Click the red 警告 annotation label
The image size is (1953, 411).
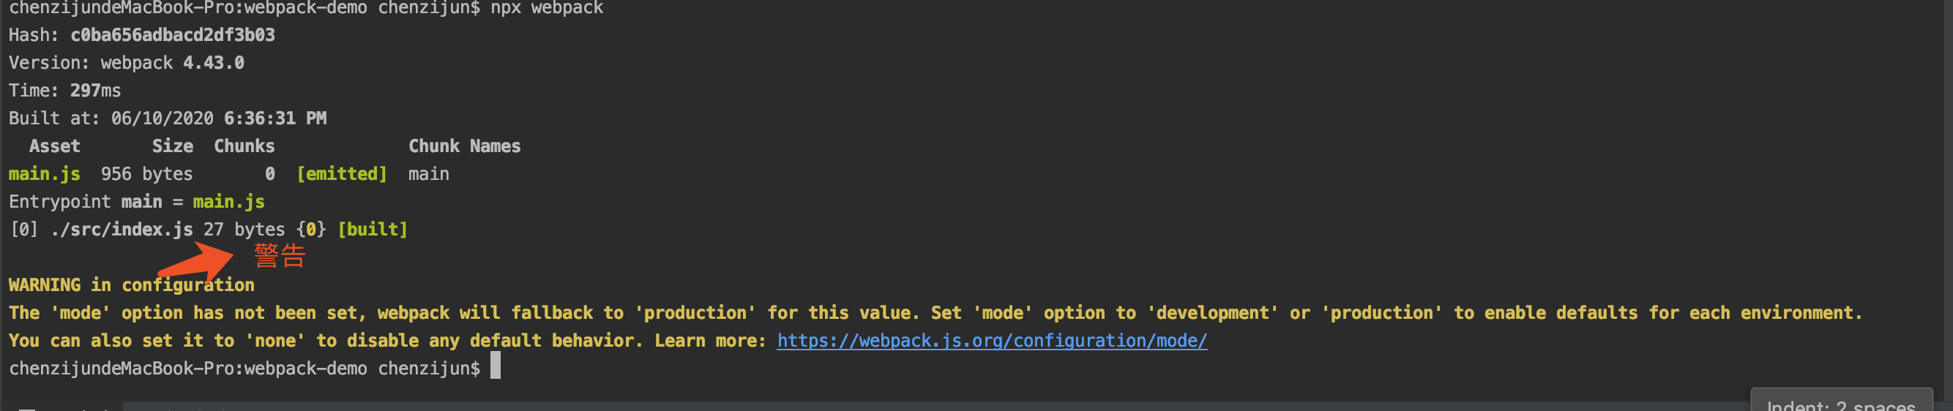[280, 256]
